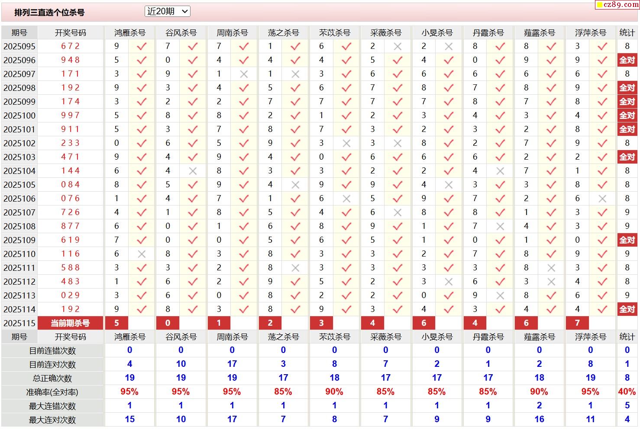Click 浮萍杀号 current kill number 7

[577, 323]
